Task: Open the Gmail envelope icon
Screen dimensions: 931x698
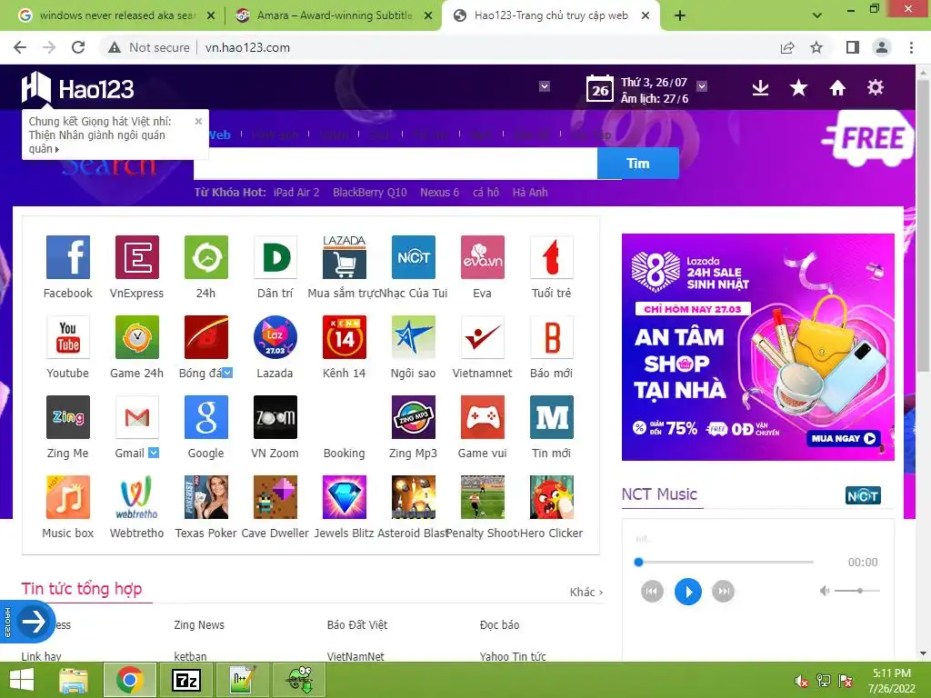Action: (x=137, y=417)
